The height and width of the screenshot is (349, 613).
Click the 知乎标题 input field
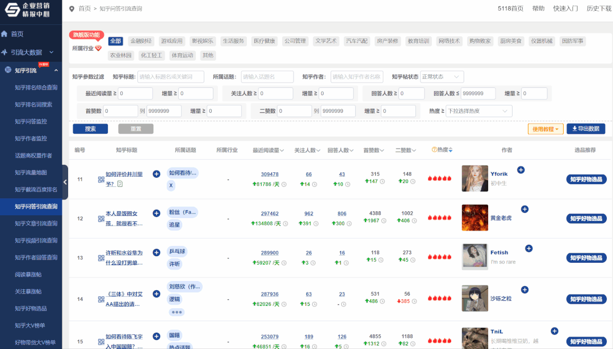click(171, 77)
